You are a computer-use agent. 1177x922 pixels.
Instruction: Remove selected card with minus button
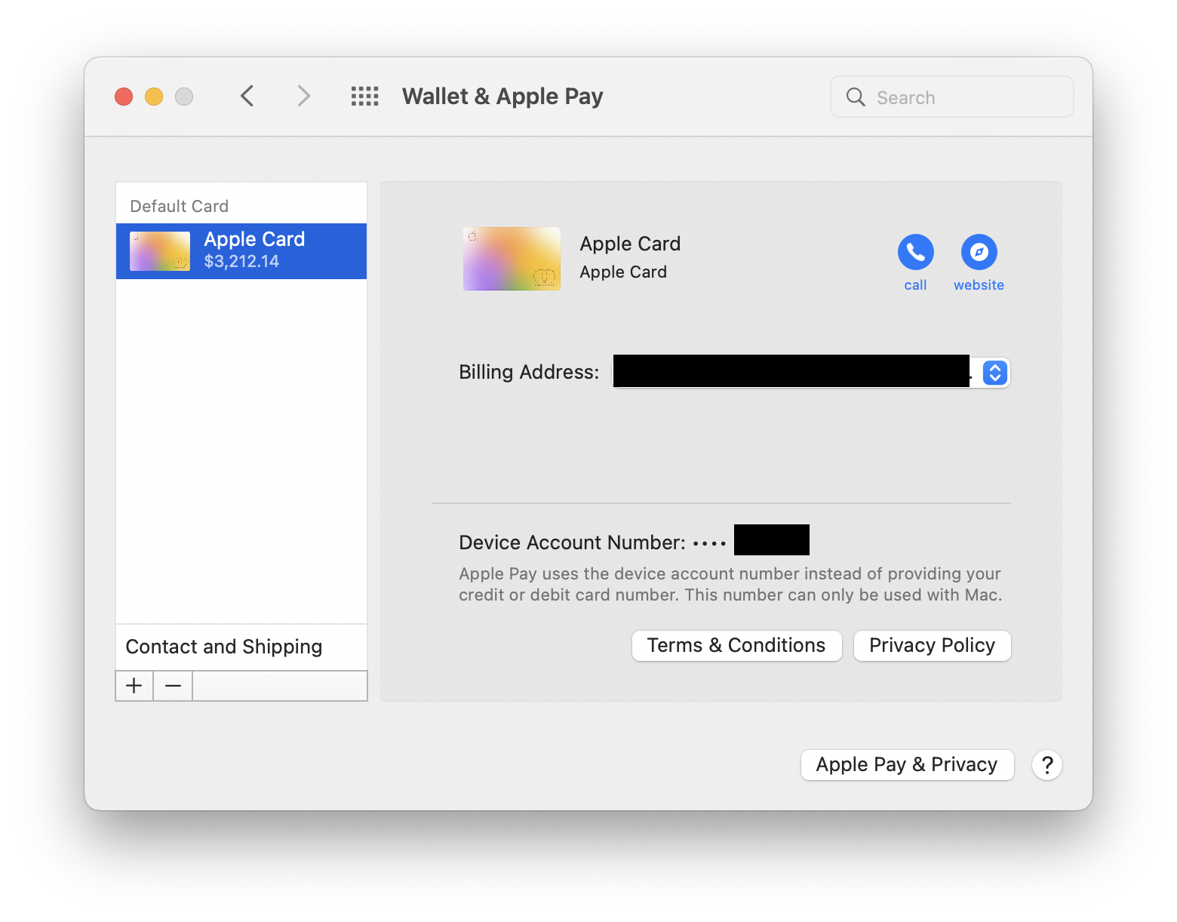[173, 686]
